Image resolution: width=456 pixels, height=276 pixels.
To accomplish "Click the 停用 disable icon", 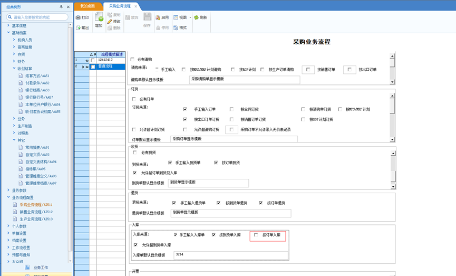I will 158,27.
